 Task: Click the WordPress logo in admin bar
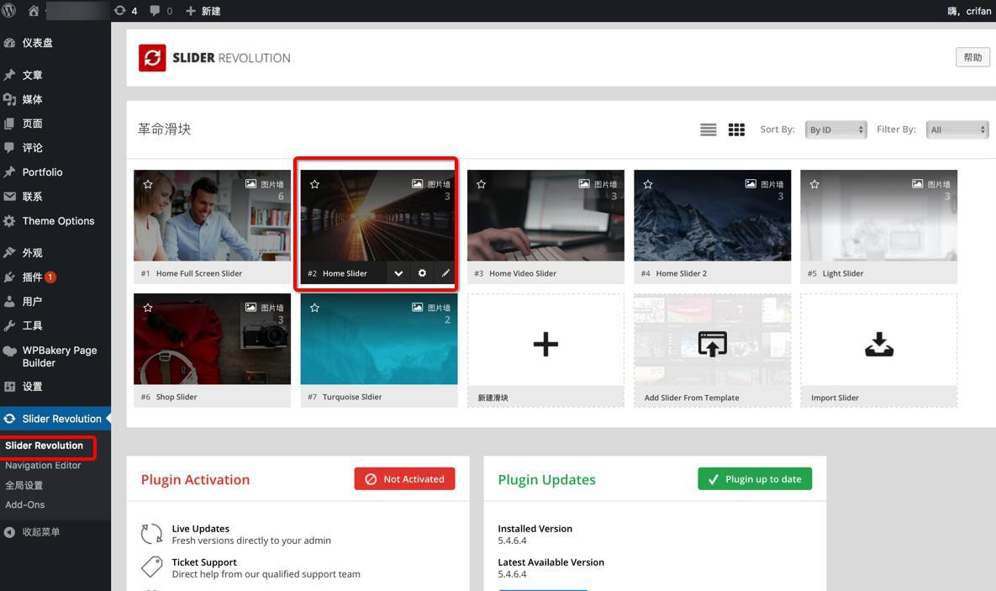click(x=9, y=11)
